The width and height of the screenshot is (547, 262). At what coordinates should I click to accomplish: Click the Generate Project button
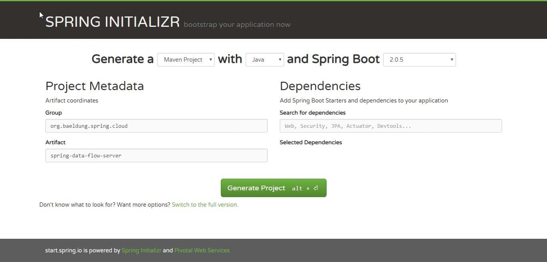tap(274, 188)
